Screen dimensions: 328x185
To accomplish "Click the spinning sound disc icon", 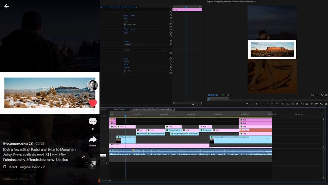I will click(93, 164).
